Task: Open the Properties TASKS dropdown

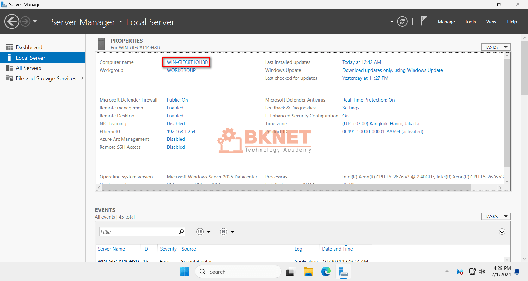Action: tap(496, 47)
